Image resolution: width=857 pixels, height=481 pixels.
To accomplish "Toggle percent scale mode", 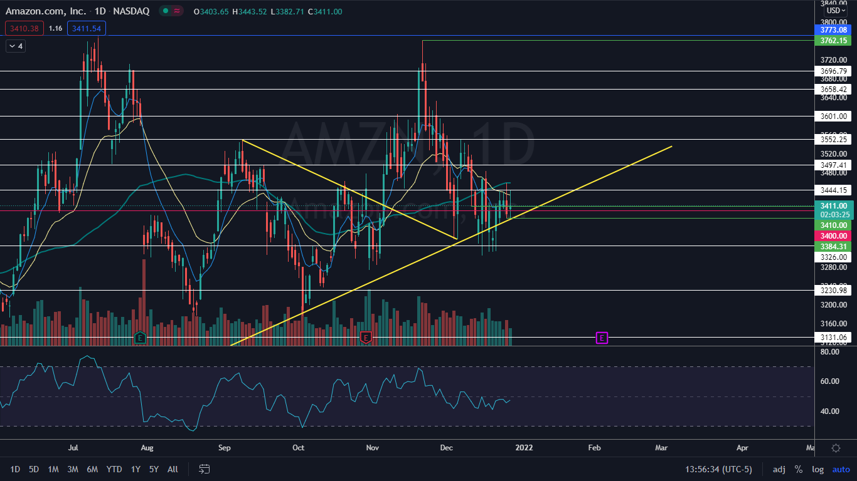I will click(799, 469).
